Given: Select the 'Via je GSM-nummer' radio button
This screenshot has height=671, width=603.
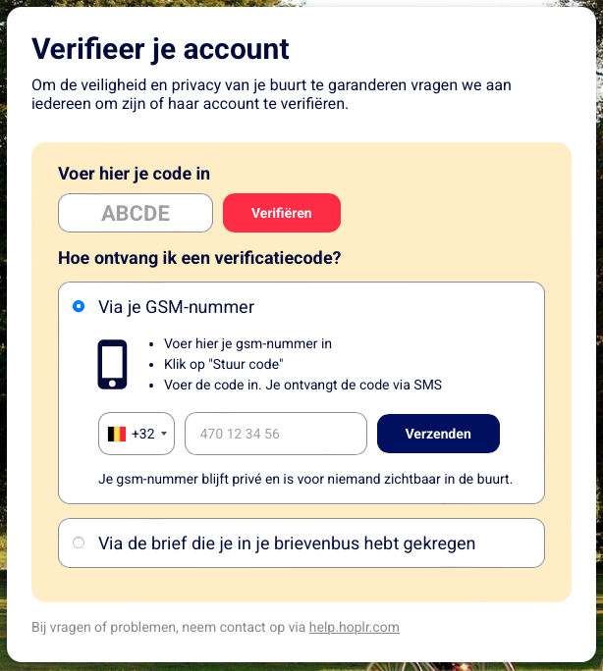Looking at the screenshot, I should pyautogui.click(x=79, y=307).
